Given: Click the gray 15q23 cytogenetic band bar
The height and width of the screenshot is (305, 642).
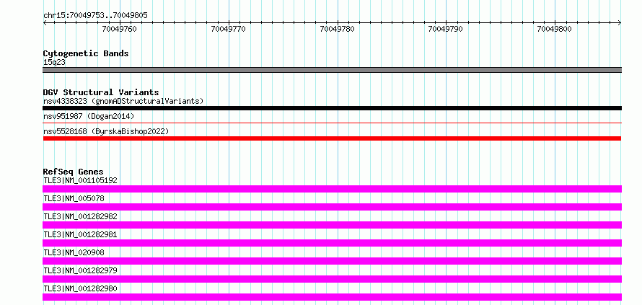Looking at the screenshot, I should tap(332, 70).
